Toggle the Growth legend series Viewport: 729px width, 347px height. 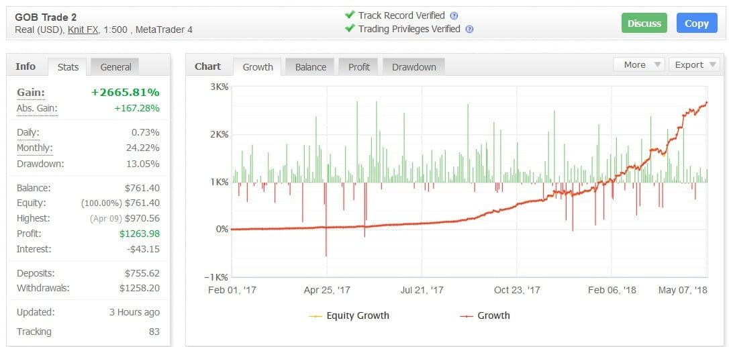click(x=485, y=315)
